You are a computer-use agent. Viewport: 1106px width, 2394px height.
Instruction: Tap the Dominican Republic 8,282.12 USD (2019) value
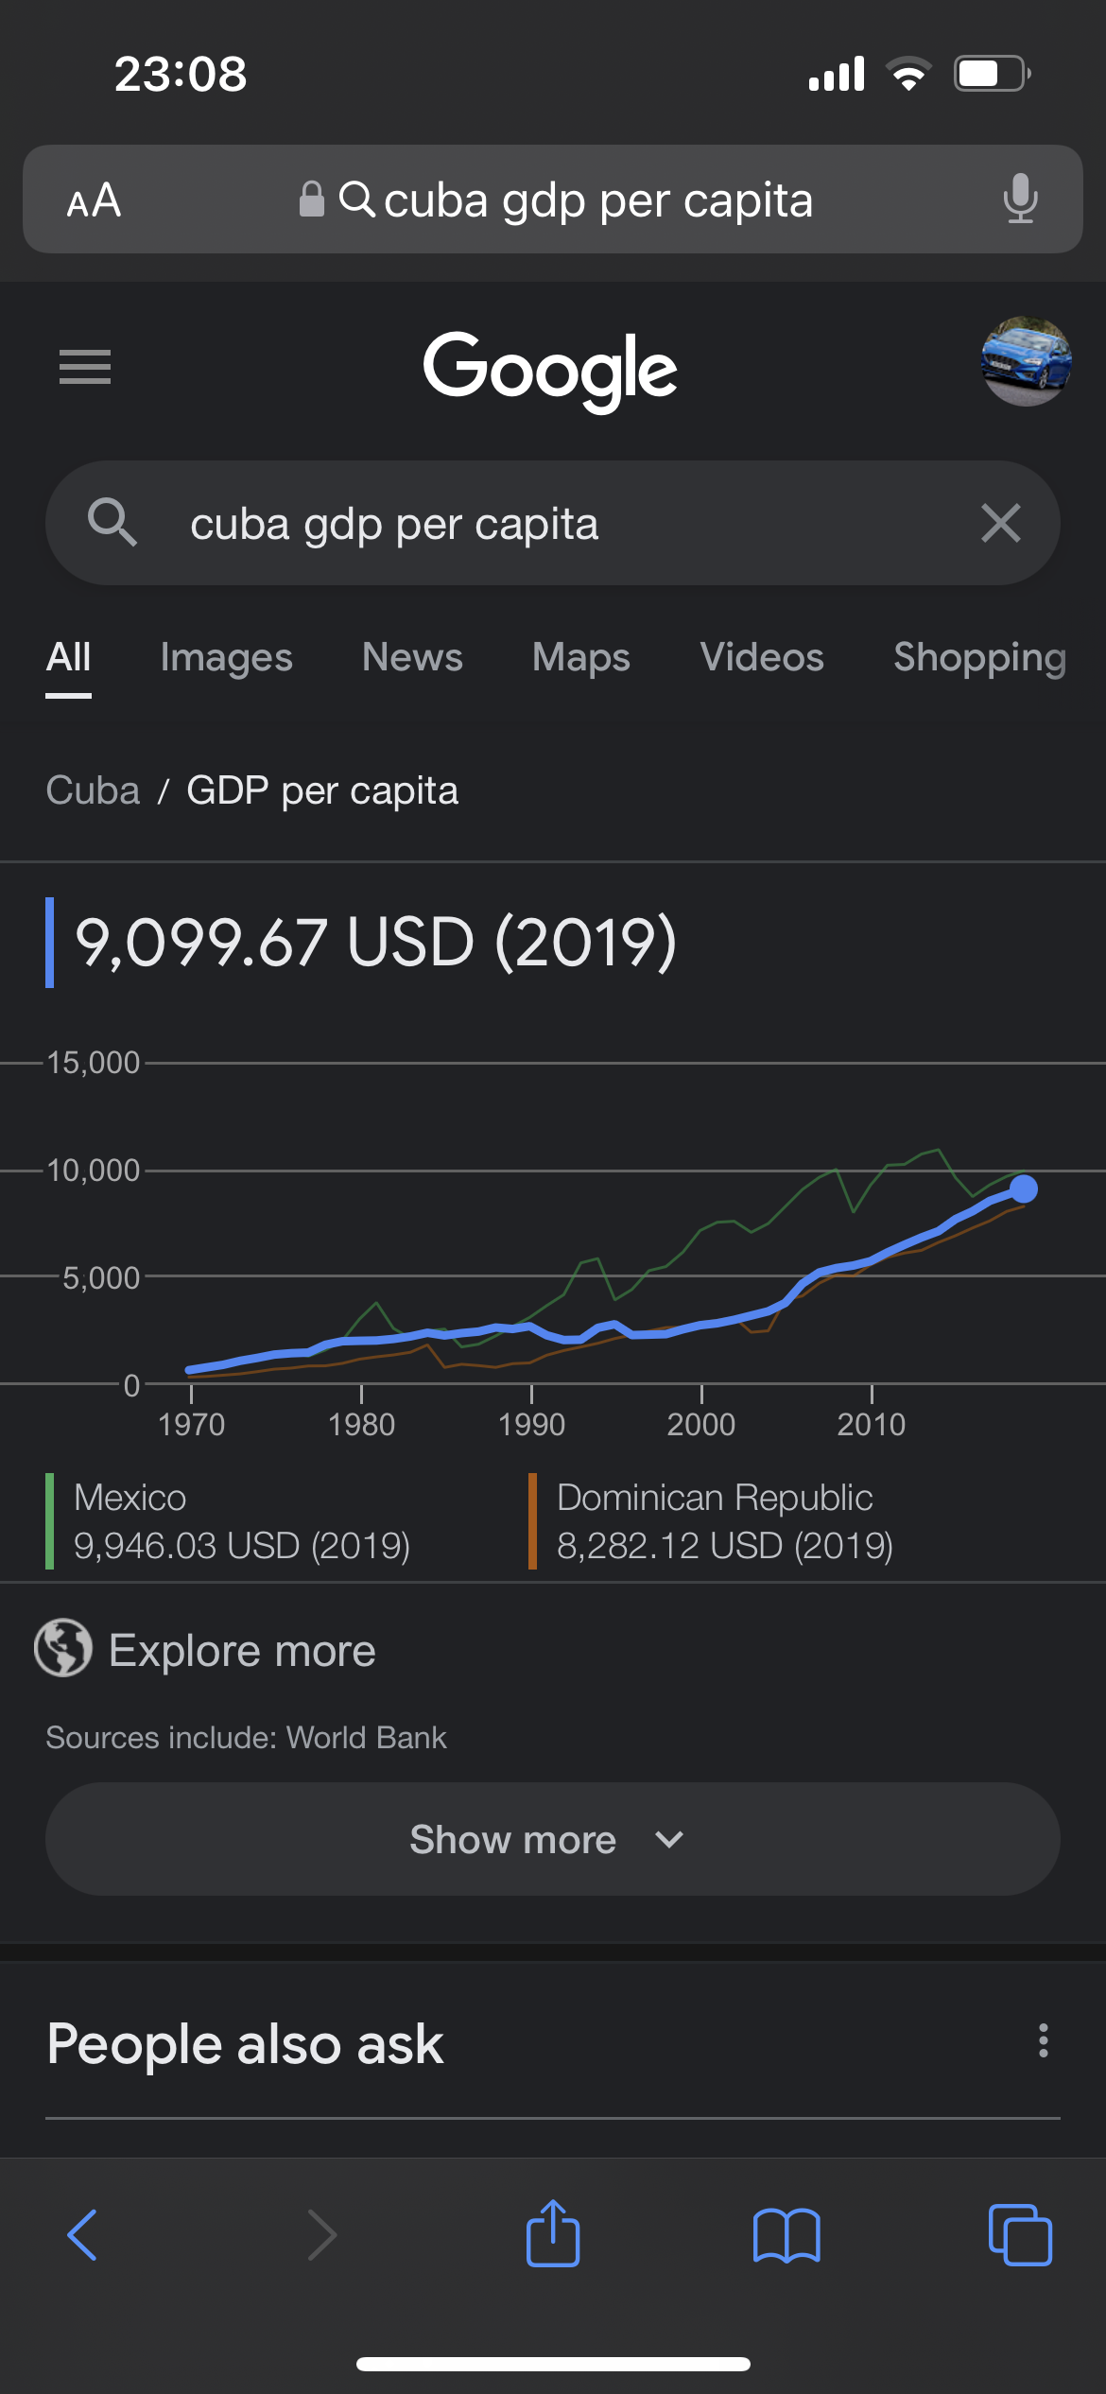click(x=725, y=1546)
